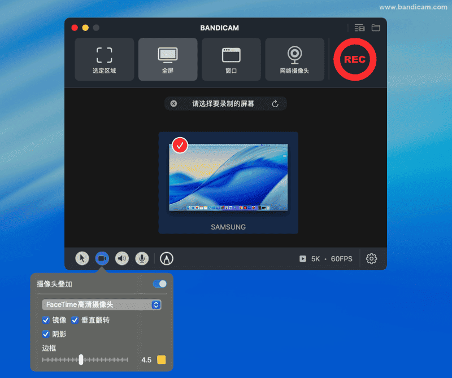The height and width of the screenshot is (378, 452).
Task: Toggle the microphone recording icon
Action: [x=142, y=258]
